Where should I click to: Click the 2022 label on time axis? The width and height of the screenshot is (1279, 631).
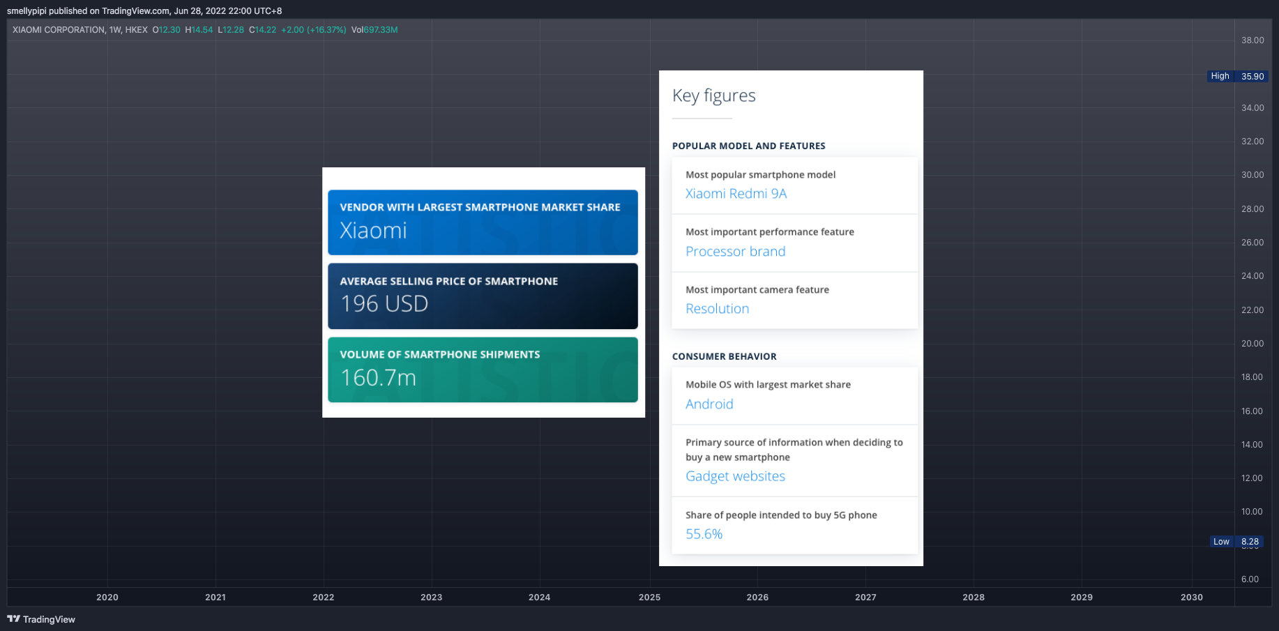(324, 598)
